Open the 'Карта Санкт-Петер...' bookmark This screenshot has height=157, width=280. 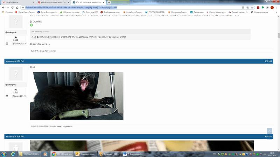pos(25,12)
